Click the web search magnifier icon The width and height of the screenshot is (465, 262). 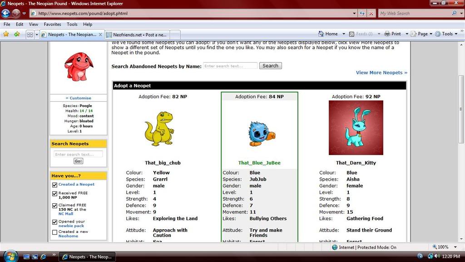(x=455, y=14)
